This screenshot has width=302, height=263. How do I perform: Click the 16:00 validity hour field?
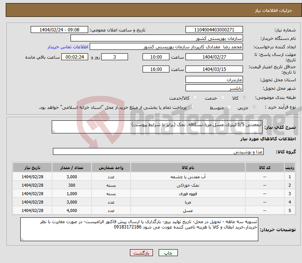(156, 69)
